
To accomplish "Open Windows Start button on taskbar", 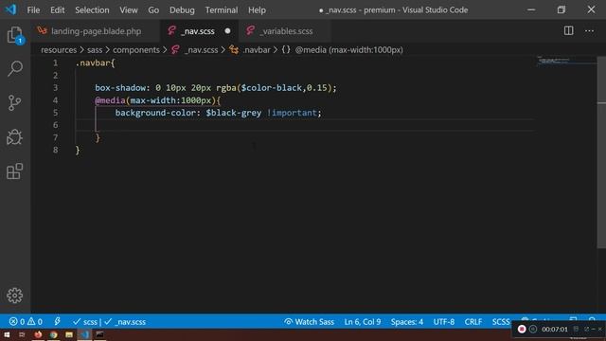I will point(7,334).
